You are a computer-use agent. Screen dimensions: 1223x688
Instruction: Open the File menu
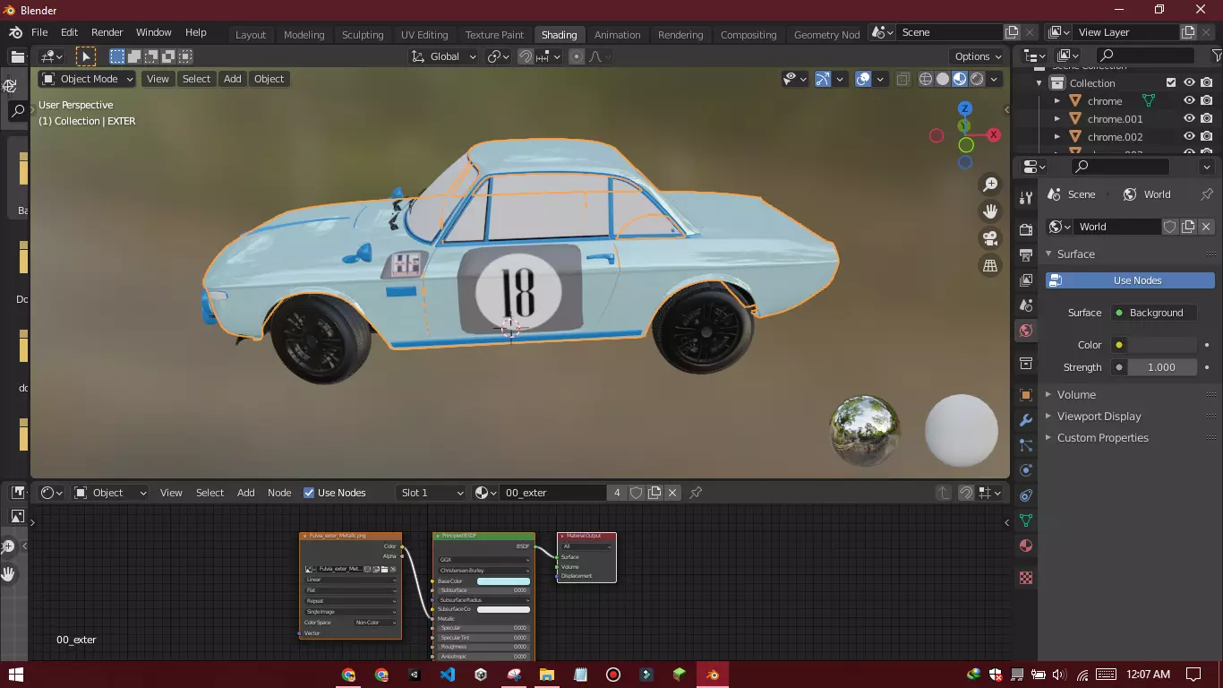point(39,32)
